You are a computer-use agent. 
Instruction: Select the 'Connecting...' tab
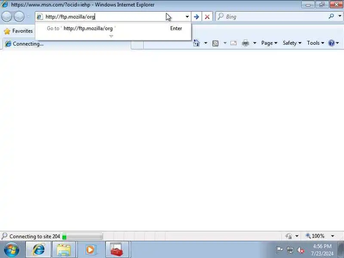click(67, 44)
